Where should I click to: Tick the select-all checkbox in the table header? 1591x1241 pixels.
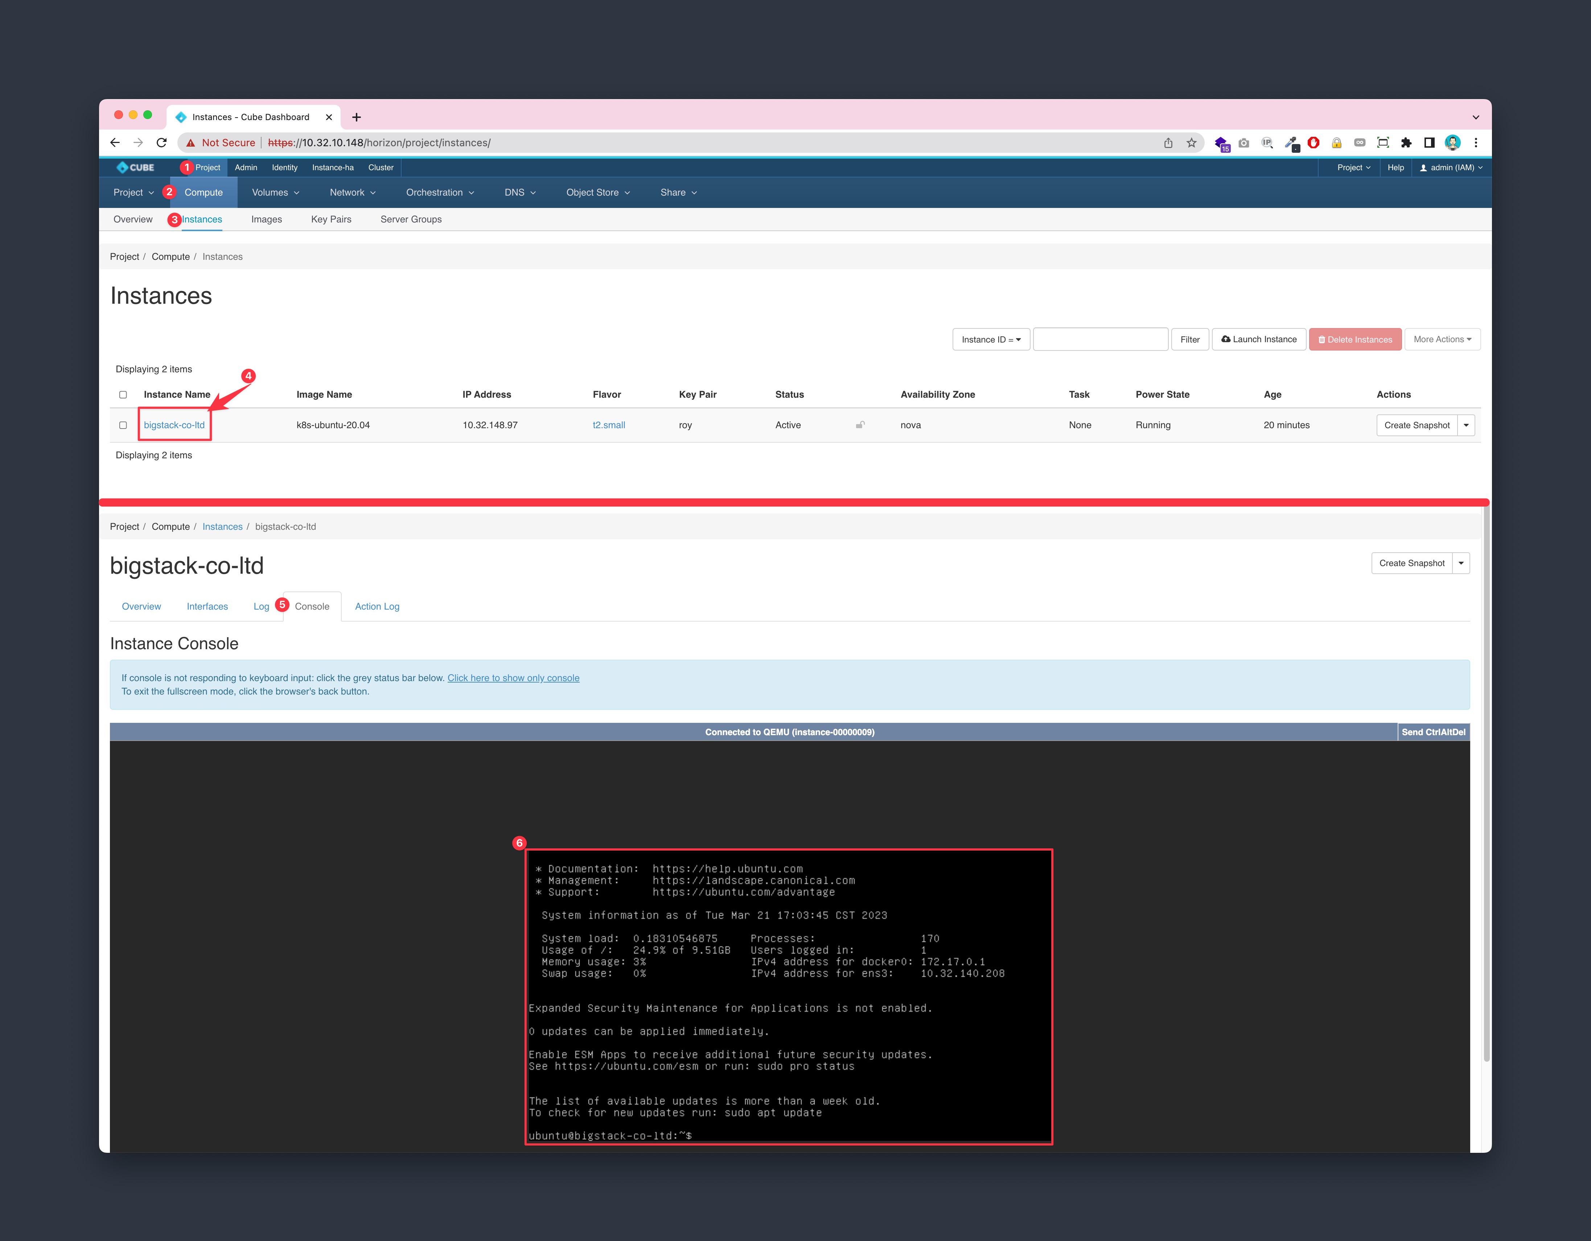(x=123, y=395)
